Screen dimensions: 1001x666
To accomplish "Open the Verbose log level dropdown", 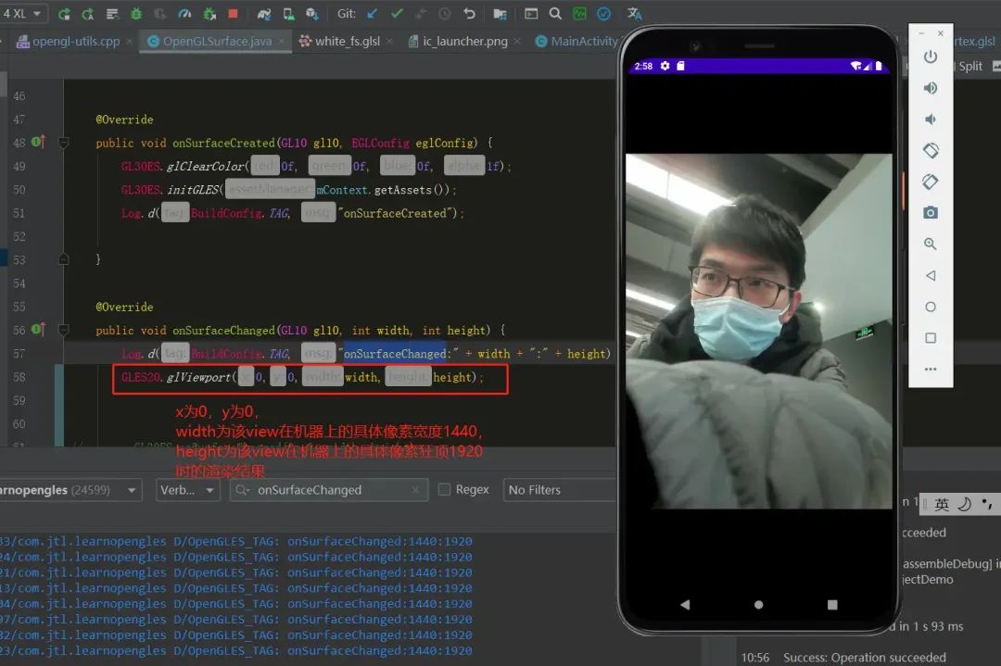I will coord(188,489).
